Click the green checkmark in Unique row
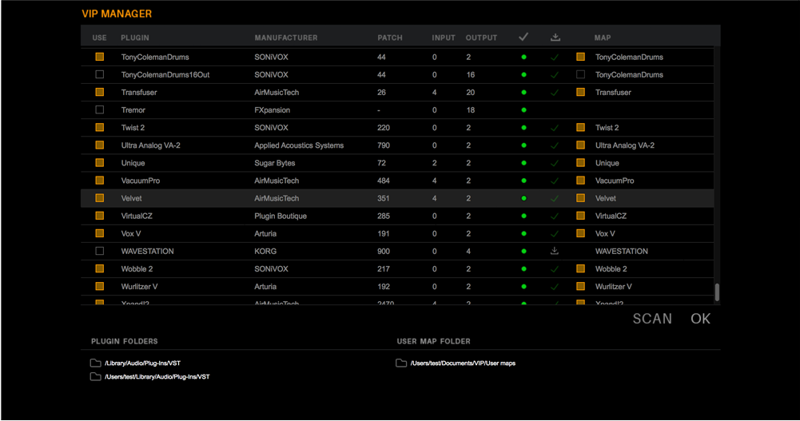800x421 pixels. point(555,164)
